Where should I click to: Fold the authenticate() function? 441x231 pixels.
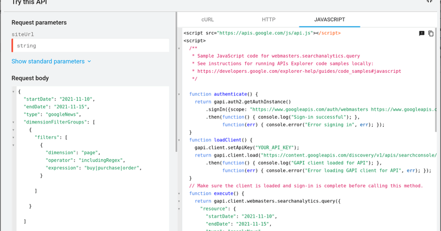pos(179,94)
